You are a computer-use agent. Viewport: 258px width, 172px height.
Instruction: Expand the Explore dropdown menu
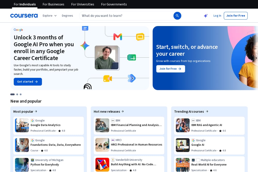(x=50, y=16)
